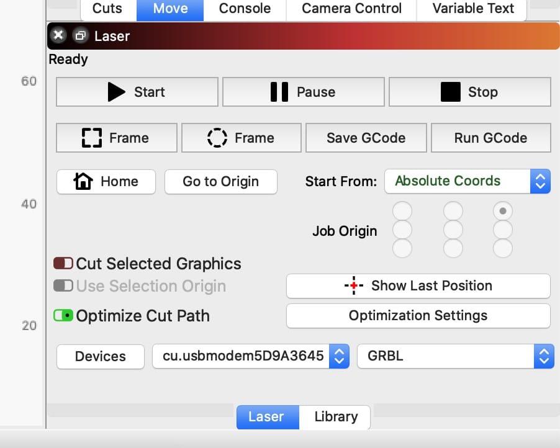The width and height of the screenshot is (560, 448).
Task: Open Optimization Settings
Action: 418,316
